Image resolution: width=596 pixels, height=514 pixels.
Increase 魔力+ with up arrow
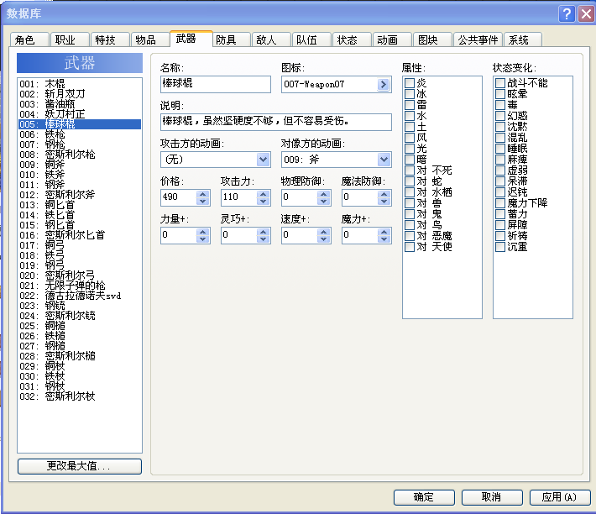click(x=384, y=232)
